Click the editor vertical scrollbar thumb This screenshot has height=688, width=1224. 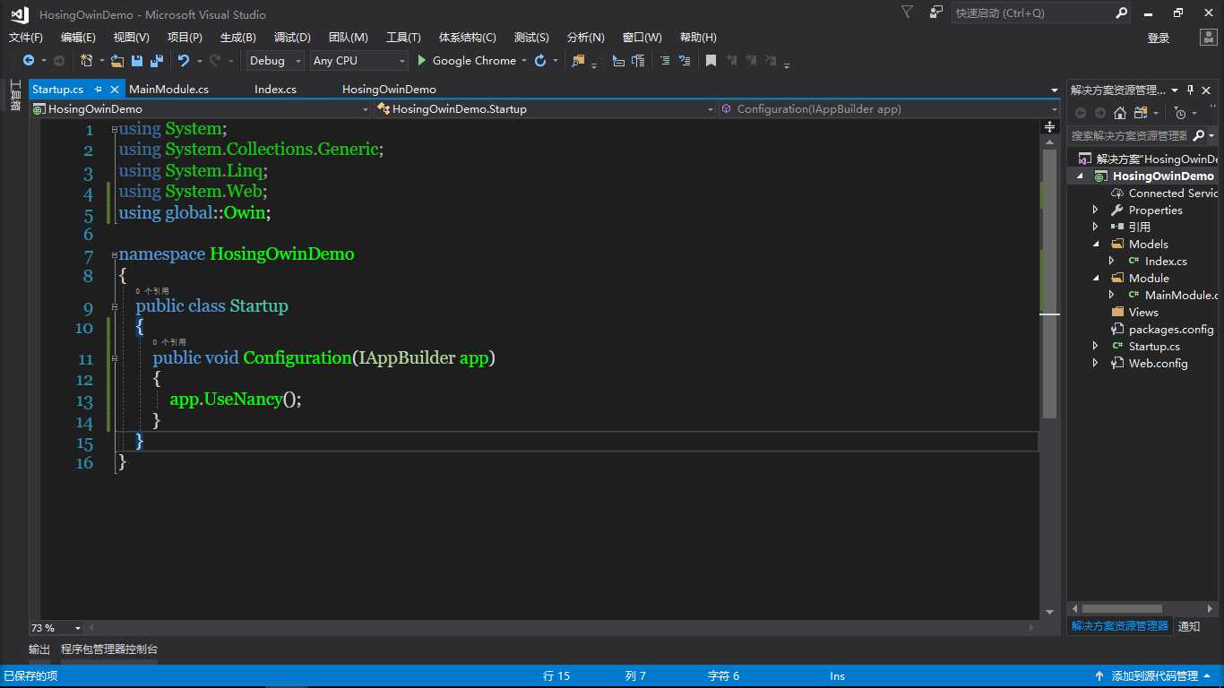click(1049, 283)
